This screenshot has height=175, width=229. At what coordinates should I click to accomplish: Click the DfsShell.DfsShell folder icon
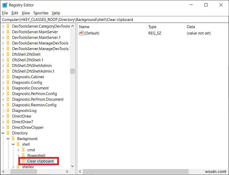point(8,54)
